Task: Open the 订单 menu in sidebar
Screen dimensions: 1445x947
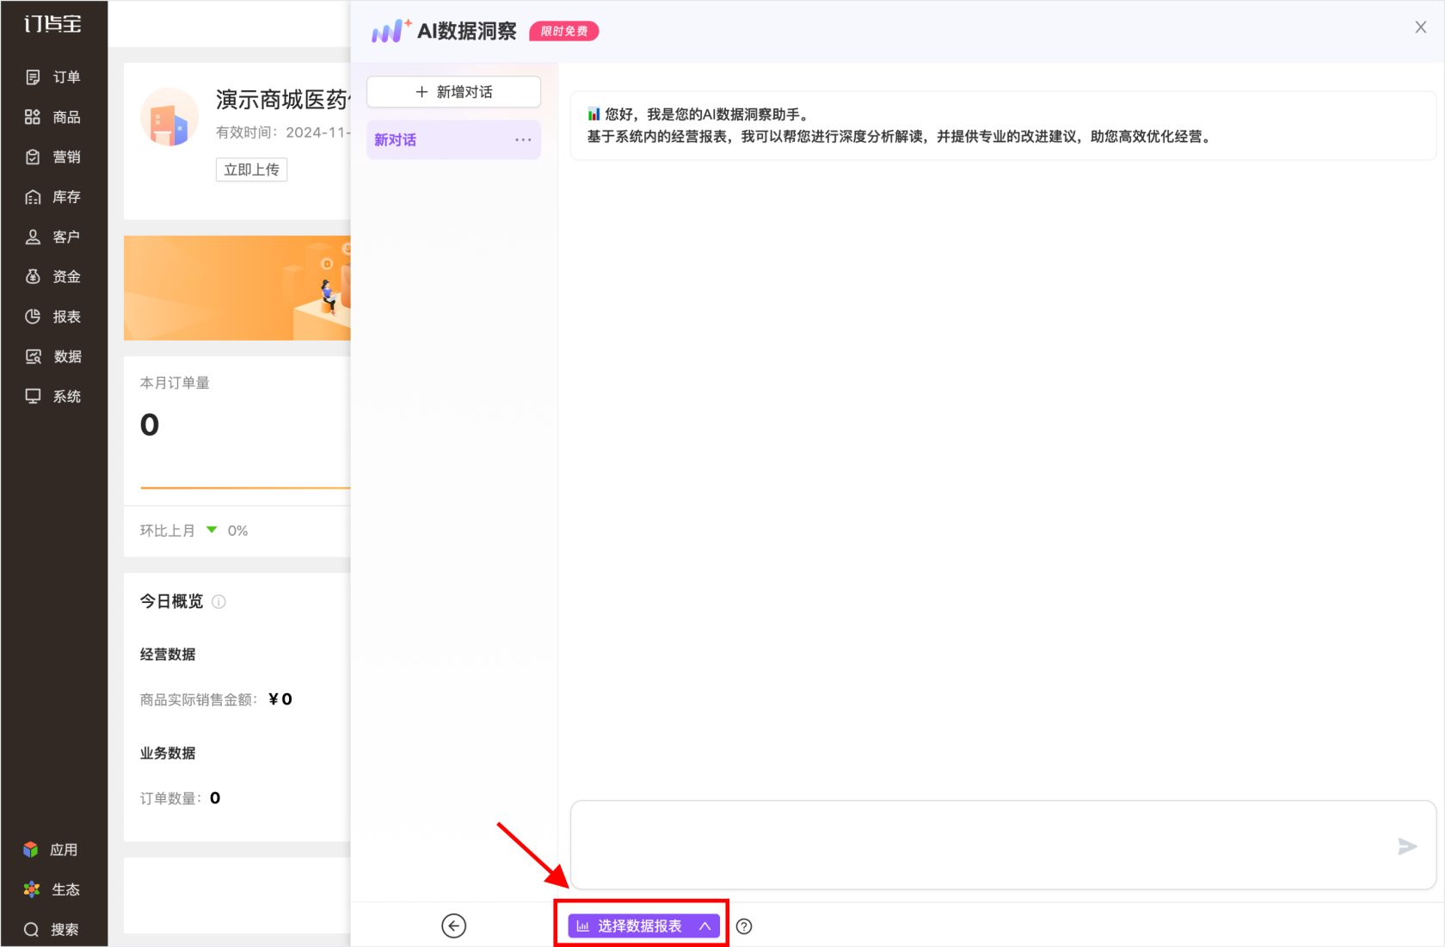Action: pyautogui.click(x=53, y=77)
